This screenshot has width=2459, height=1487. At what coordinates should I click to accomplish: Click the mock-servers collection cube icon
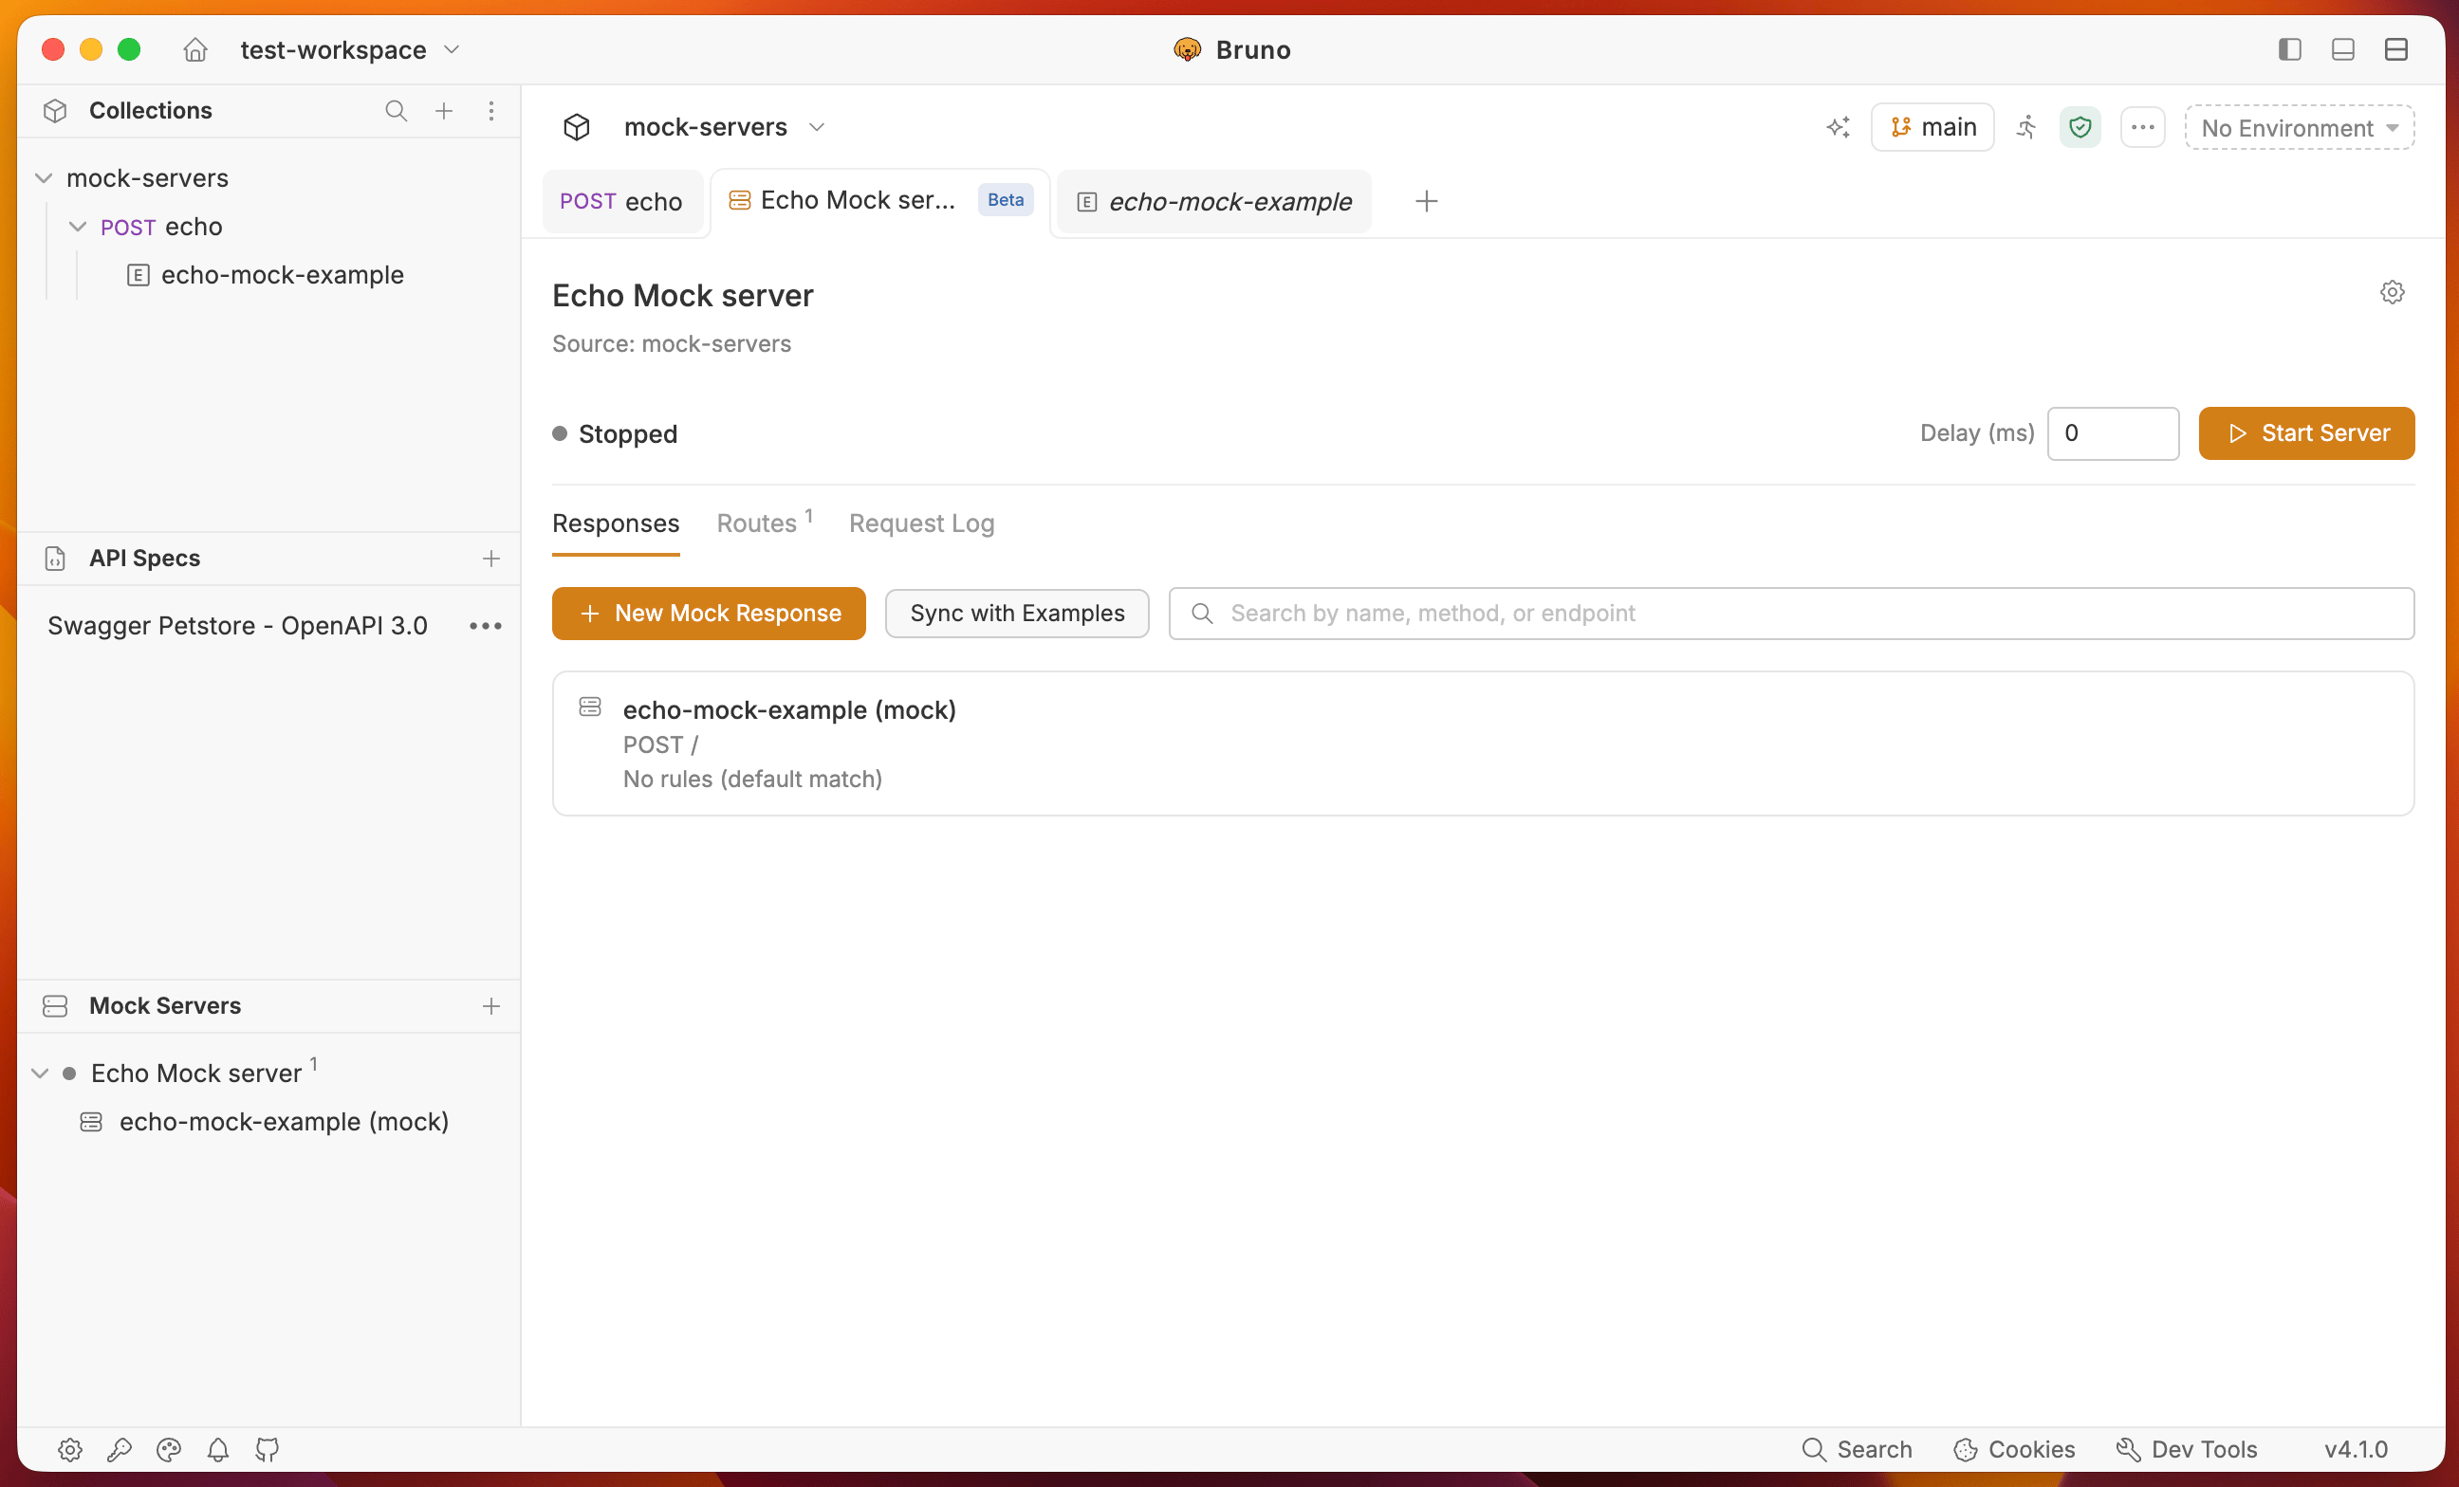[x=577, y=127]
